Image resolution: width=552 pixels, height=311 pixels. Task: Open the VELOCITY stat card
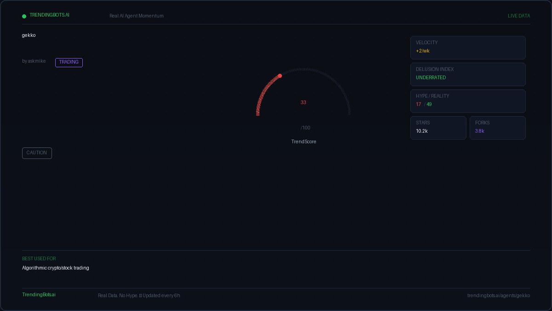coord(468,47)
